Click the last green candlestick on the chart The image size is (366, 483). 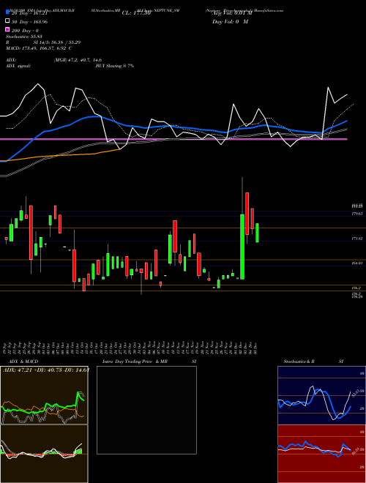257,233
